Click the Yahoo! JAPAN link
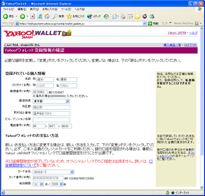 (177, 33)
